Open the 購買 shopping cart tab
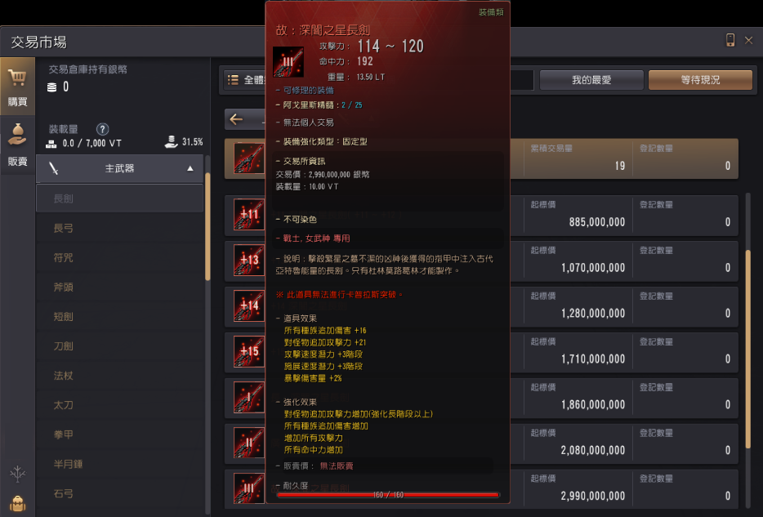Viewport: 763px width, 517px height. [x=17, y=87]
